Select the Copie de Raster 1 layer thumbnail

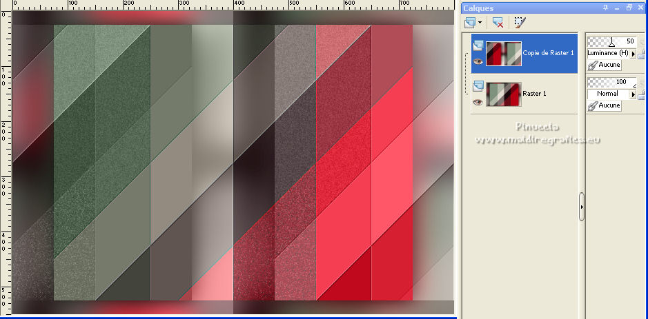pos(504,53)
